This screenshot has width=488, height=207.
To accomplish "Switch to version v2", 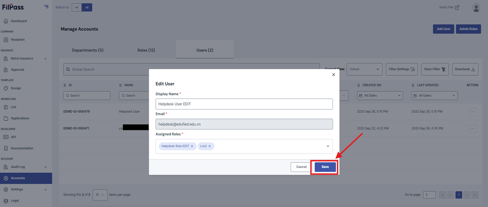I will (x=87, y=7).
